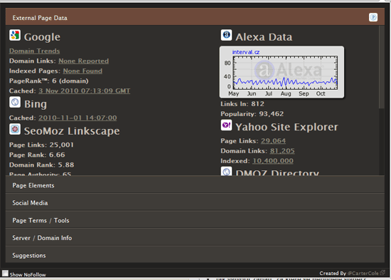Expand the Social Media section
Viewport: 391px width, 280px height.
click(195, 202)
